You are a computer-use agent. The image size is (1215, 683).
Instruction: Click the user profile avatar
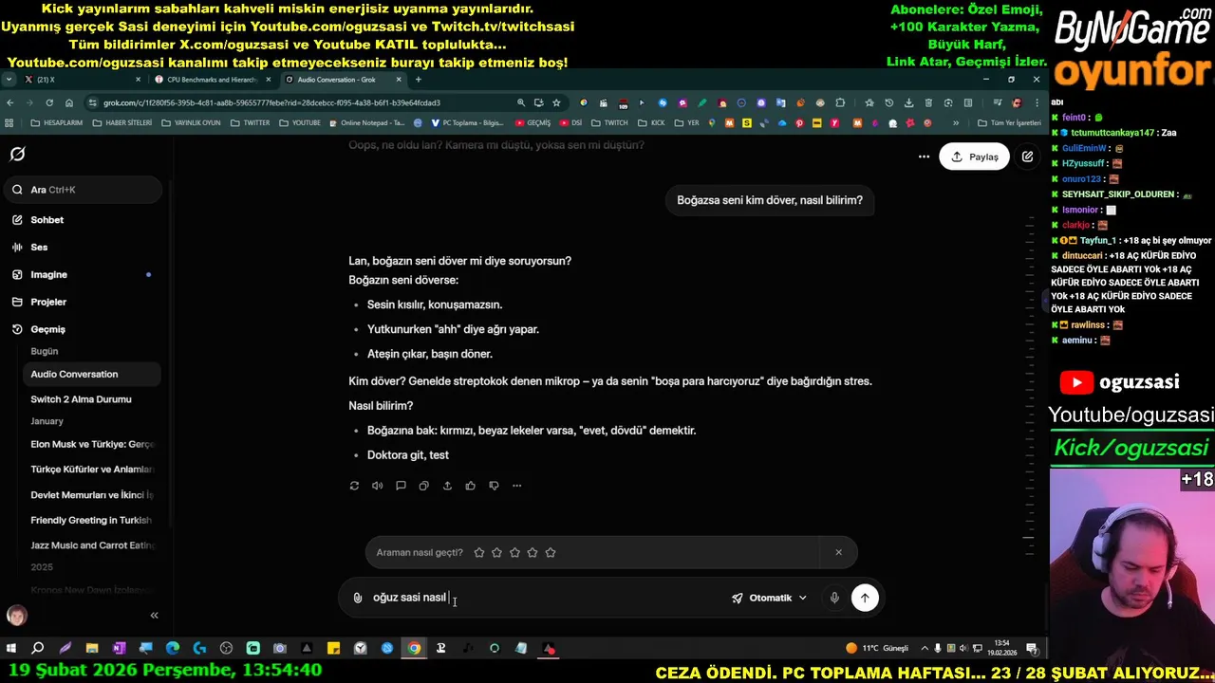[16, 616]
